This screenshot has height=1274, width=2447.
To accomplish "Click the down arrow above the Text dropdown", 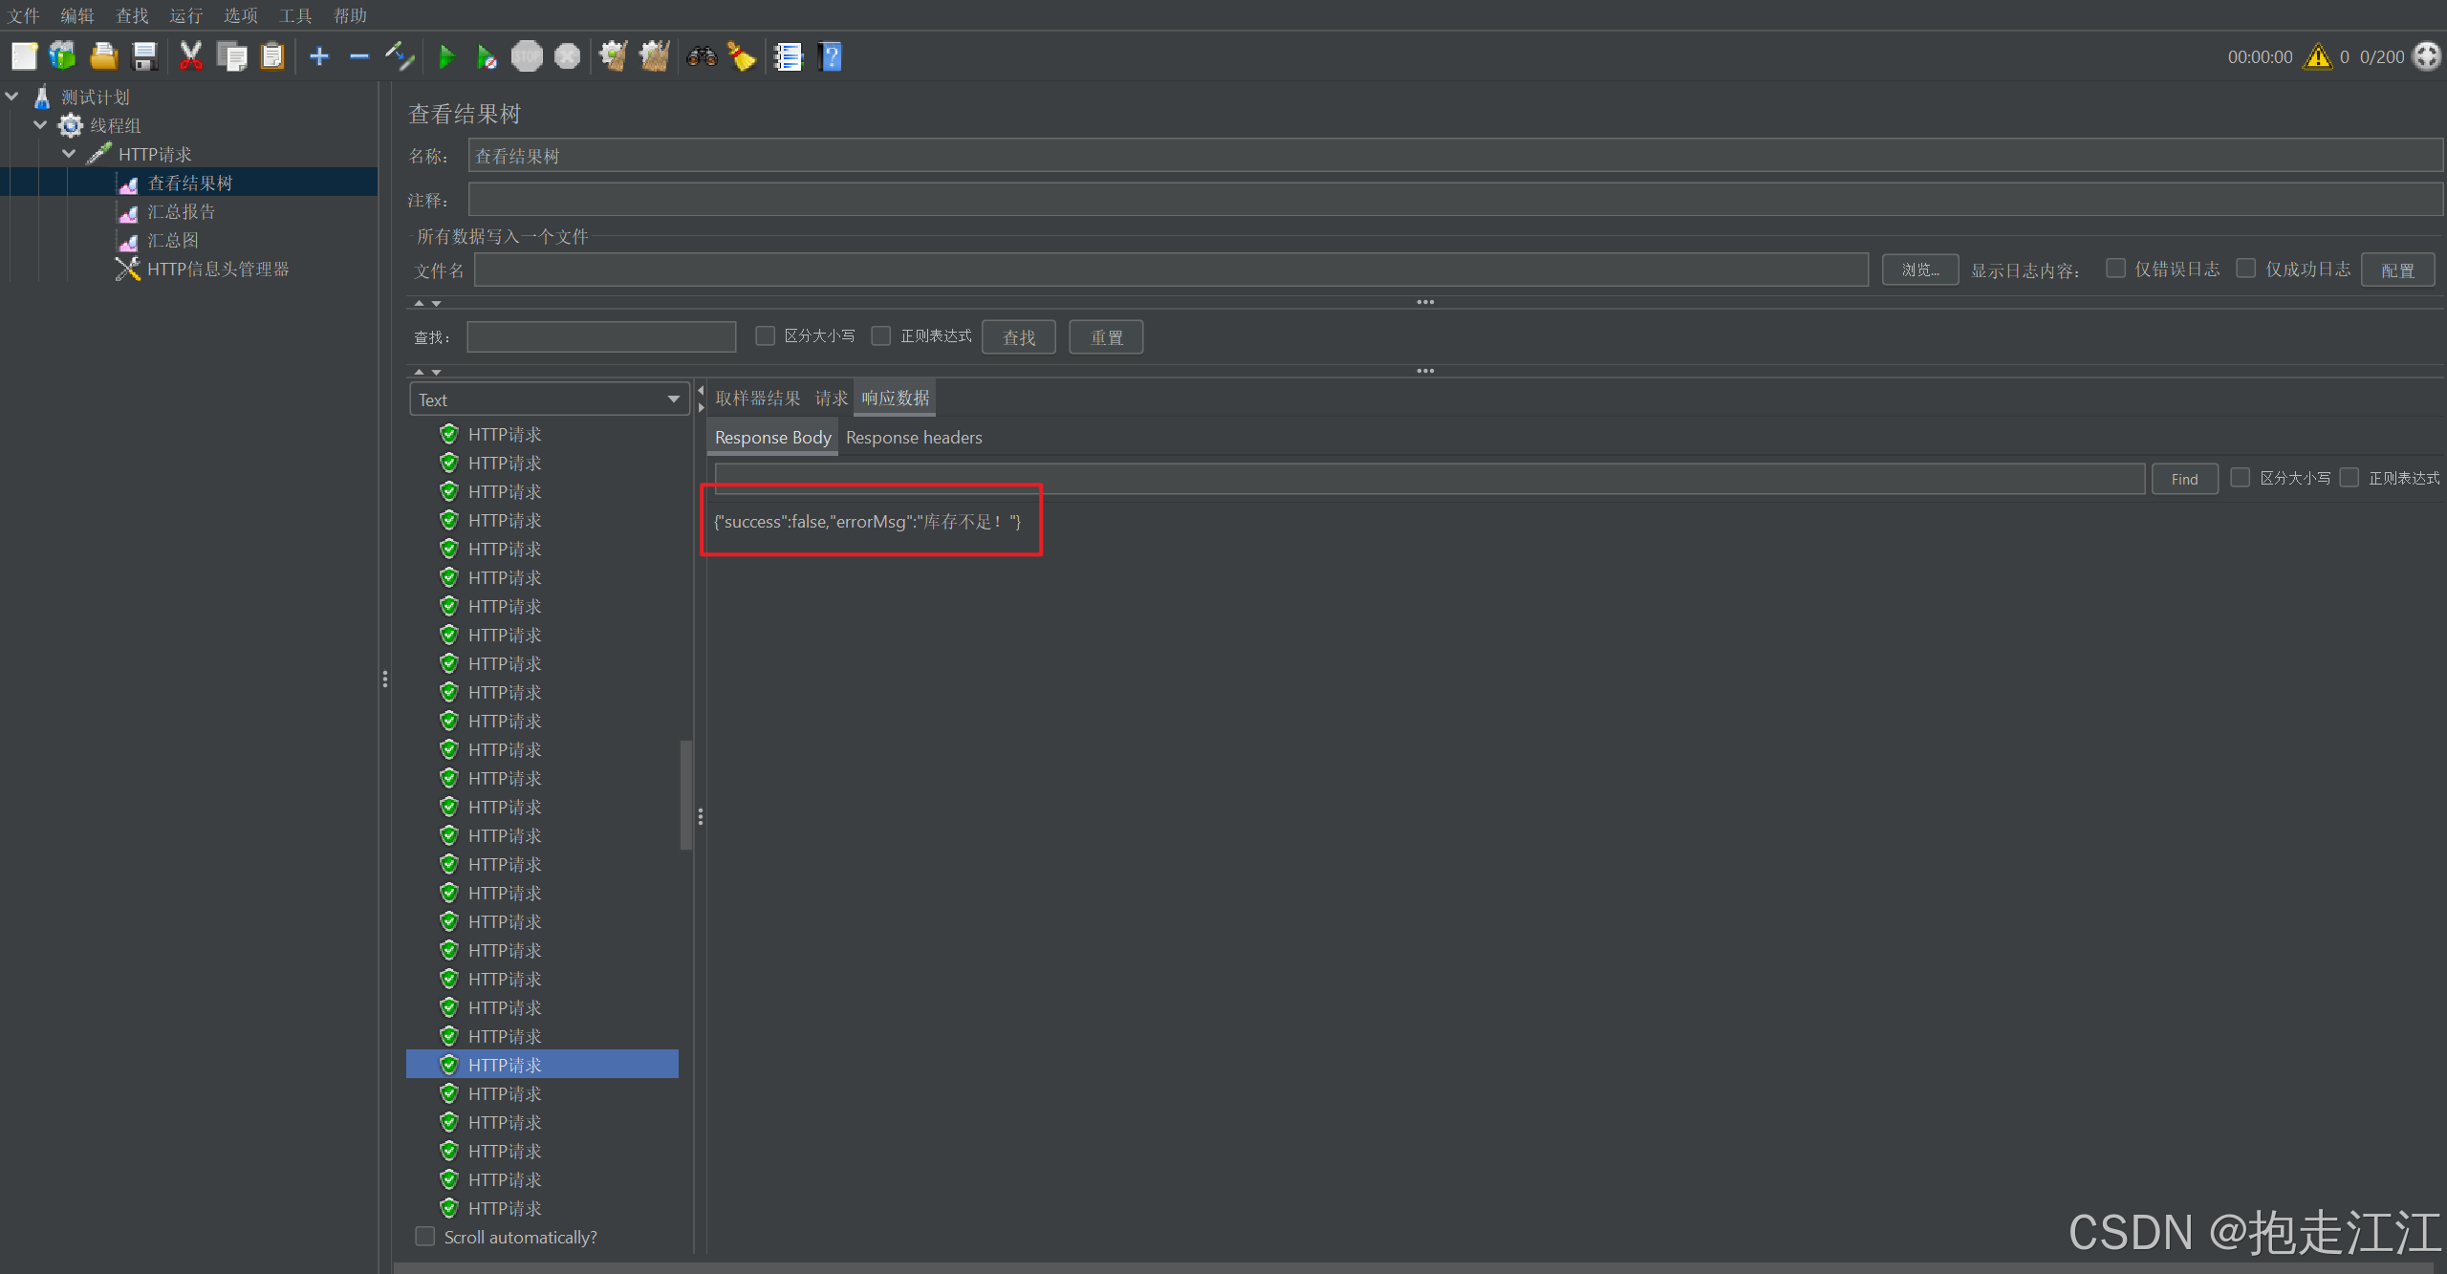I will tap(436, 372).
